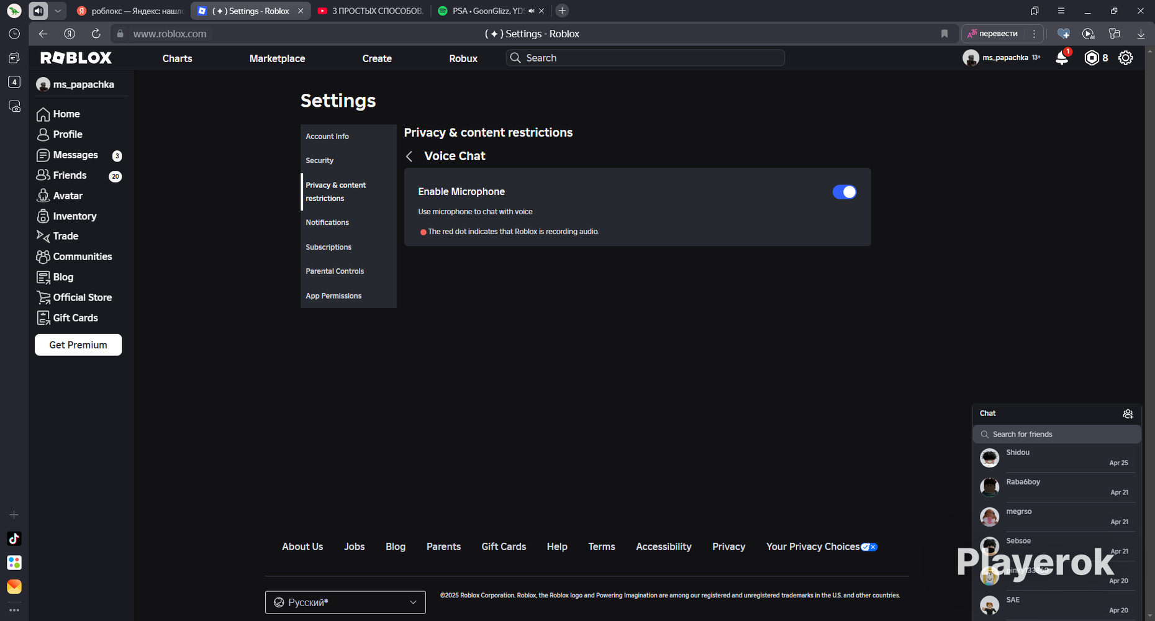Open Accessibility footer link
The image size is (1155, 621).
pos(663,546)
